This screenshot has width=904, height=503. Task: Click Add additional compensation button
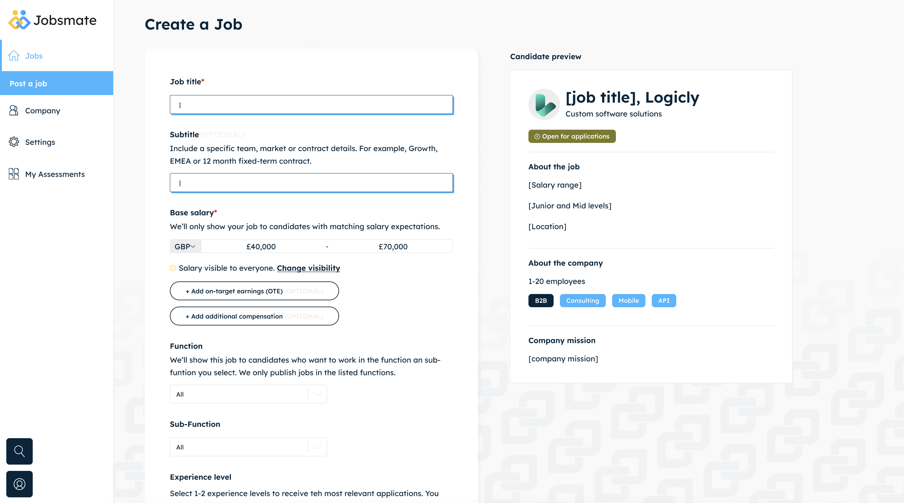pos(254,316)
